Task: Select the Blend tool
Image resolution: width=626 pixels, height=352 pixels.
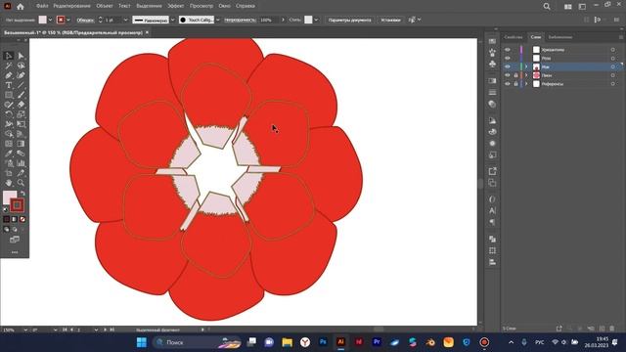Action: (21, 154)
